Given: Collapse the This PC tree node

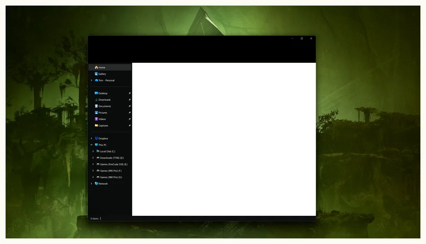Looking at the screenshot, I should [92, 145].
